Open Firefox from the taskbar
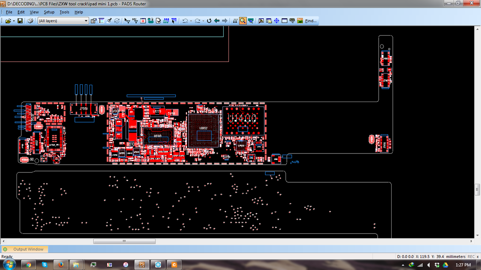The image size is (481, 270). [61, 265]
